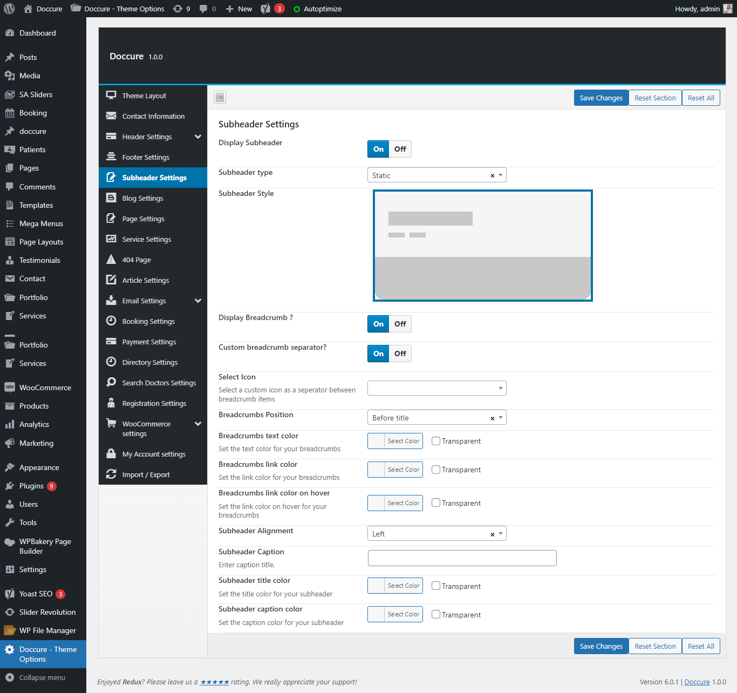Open the Yoast SEO icon in admin bar
Screen dimensions: 737x693
pos(265,9)
